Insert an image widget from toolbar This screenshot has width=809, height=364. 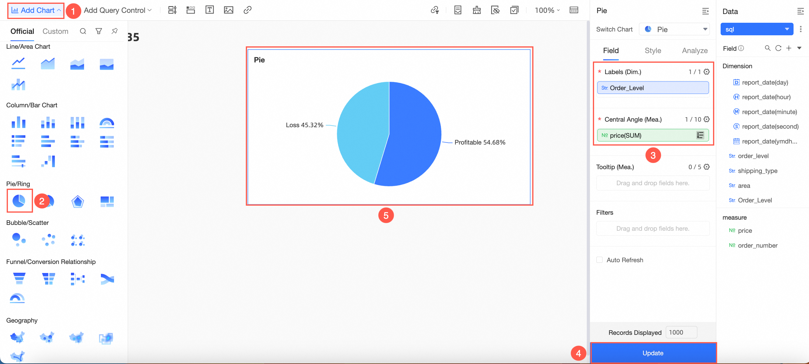[x=228, y=10]
